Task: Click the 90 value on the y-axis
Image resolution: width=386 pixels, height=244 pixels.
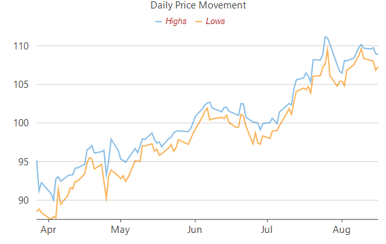Action: tap(23, 200)
